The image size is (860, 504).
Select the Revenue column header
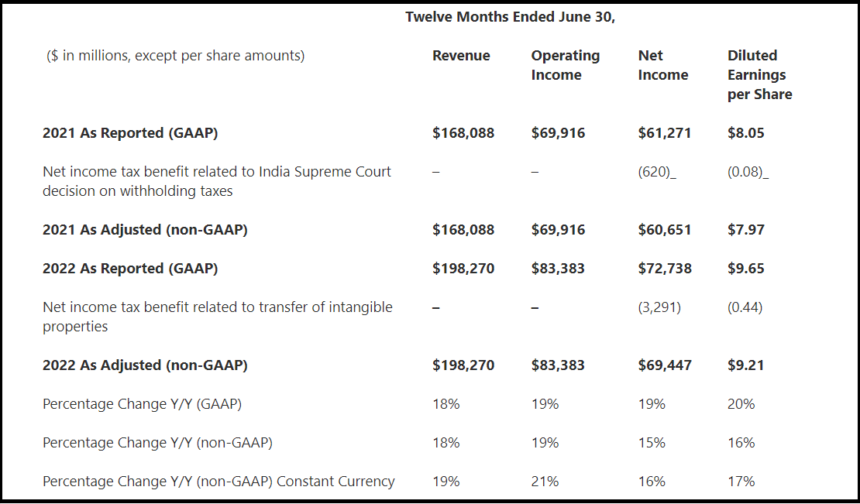pos(461,56)
